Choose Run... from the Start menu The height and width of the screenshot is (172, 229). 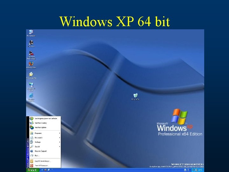click(45, 155)
